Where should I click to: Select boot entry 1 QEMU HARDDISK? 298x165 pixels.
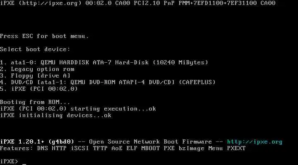tap(104, 63)
